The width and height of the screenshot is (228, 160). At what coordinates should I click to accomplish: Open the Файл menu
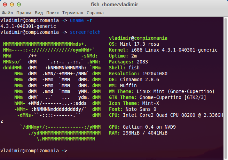click(x=7, y=13)
